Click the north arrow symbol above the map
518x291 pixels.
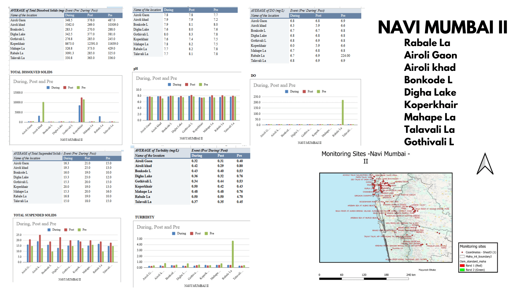485,164
